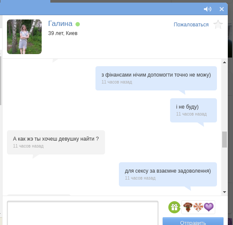
Task: Click the chat scrollbar down arrow
Action: tap(224, 192)
